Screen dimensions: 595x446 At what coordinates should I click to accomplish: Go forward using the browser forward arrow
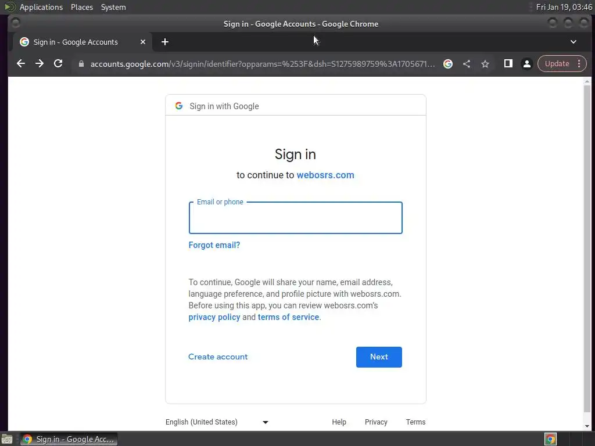[x=40, y=64]
